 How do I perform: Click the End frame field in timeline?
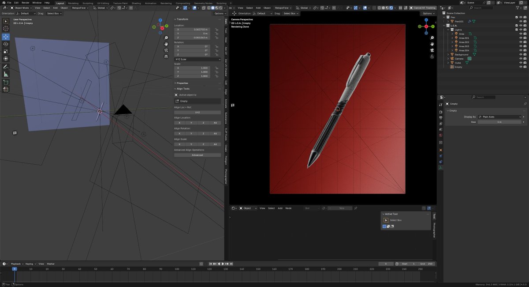click(427, 264)
